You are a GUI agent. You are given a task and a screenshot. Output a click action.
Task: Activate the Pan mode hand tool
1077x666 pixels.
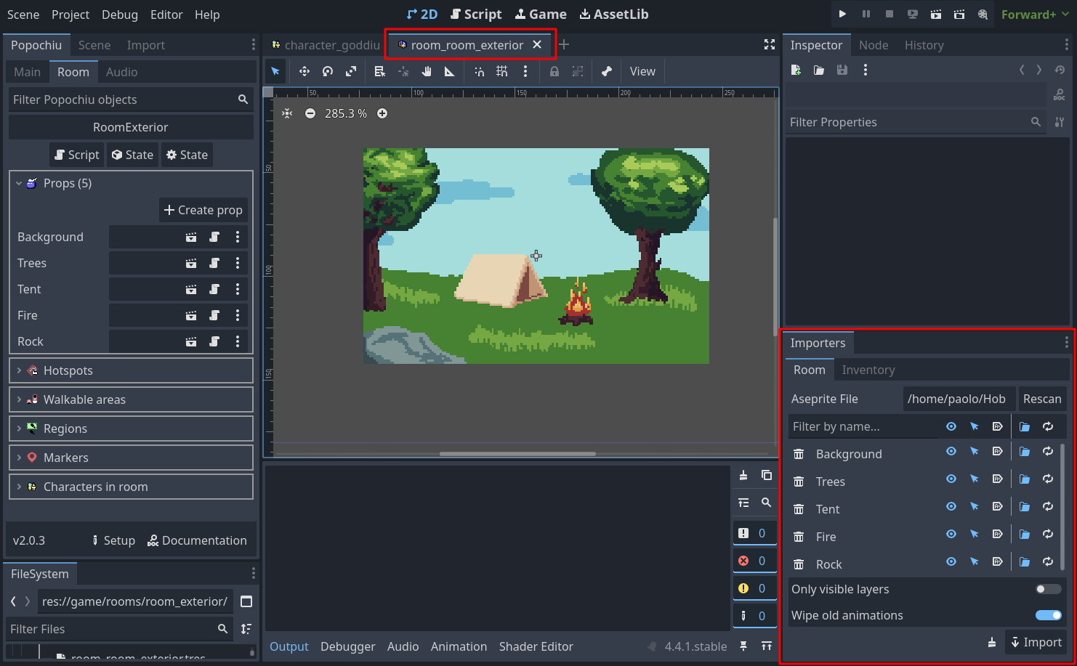(427, 71)
